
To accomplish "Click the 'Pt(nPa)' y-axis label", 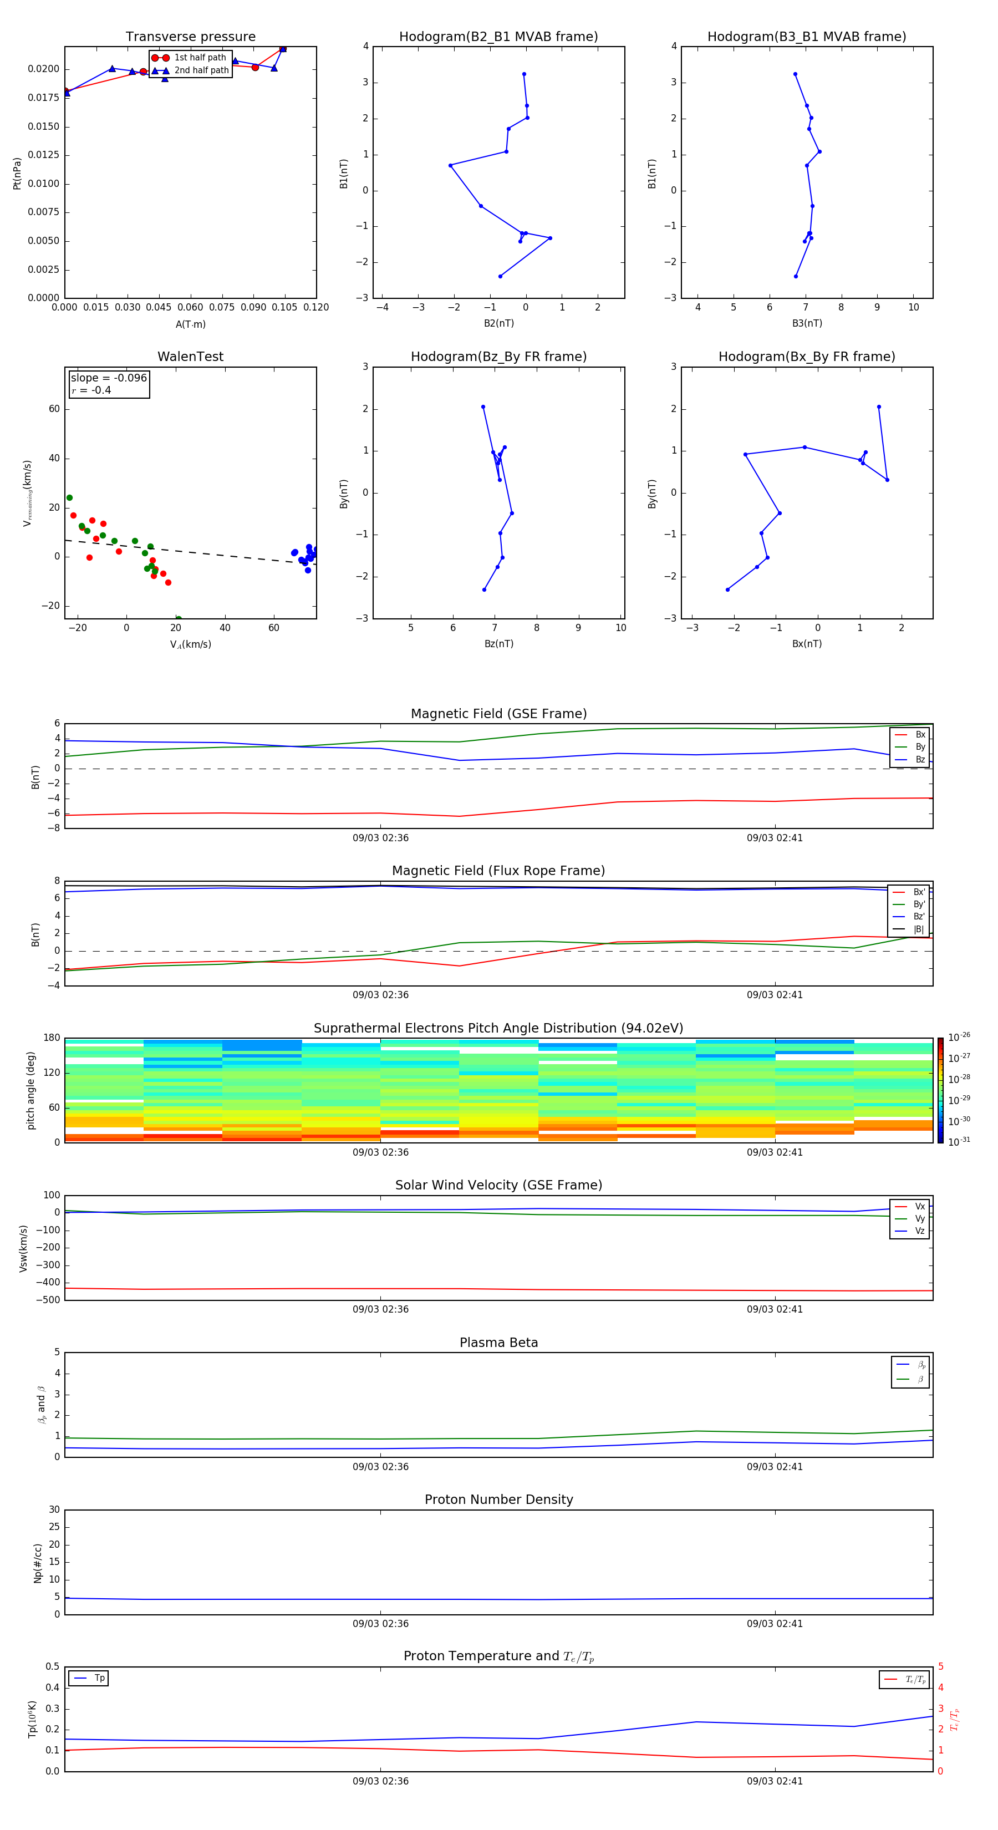I will click(x=17, y=174).
